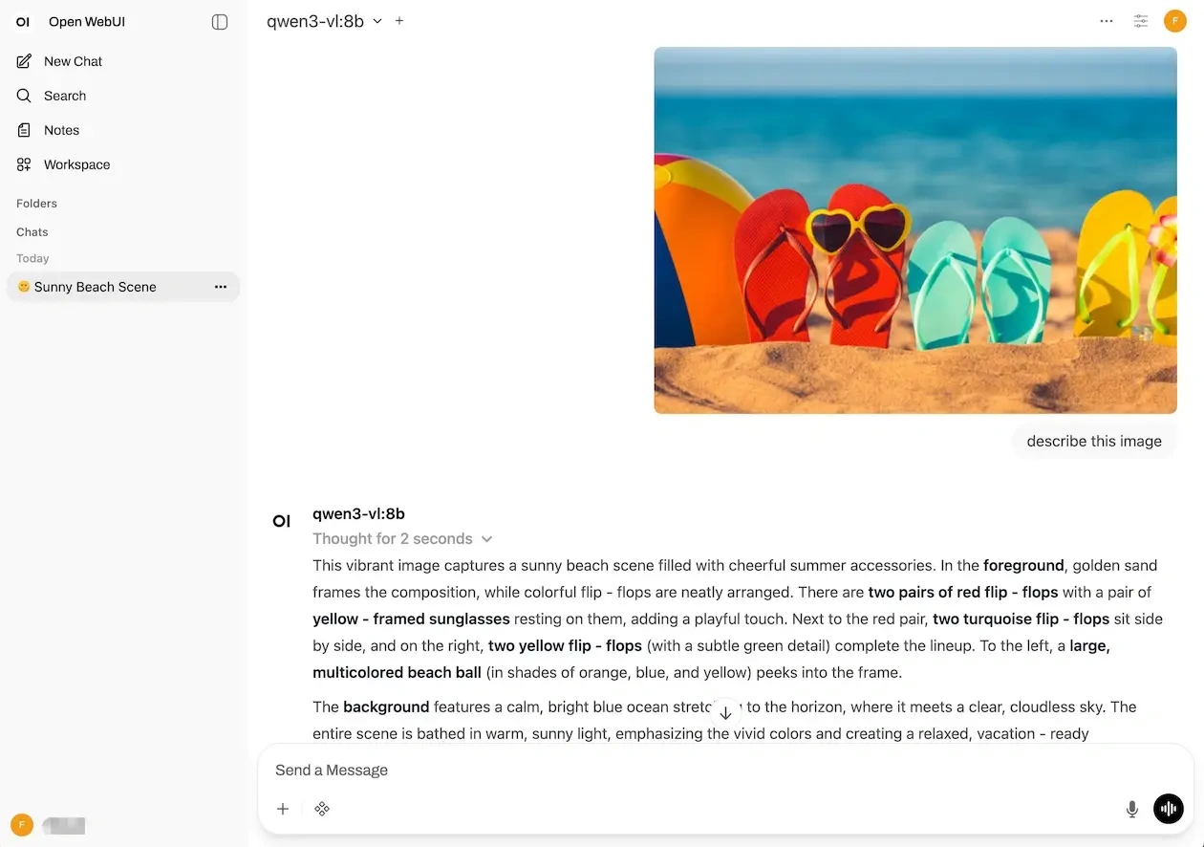Start voice mode with waveform button
The image size is (1204, 847).
[x=1169, y=809]
